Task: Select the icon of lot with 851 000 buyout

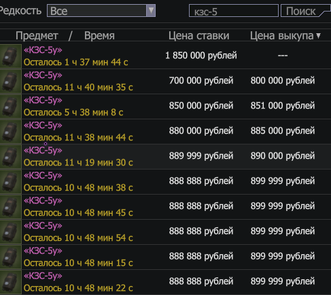Action: point(10,106)
